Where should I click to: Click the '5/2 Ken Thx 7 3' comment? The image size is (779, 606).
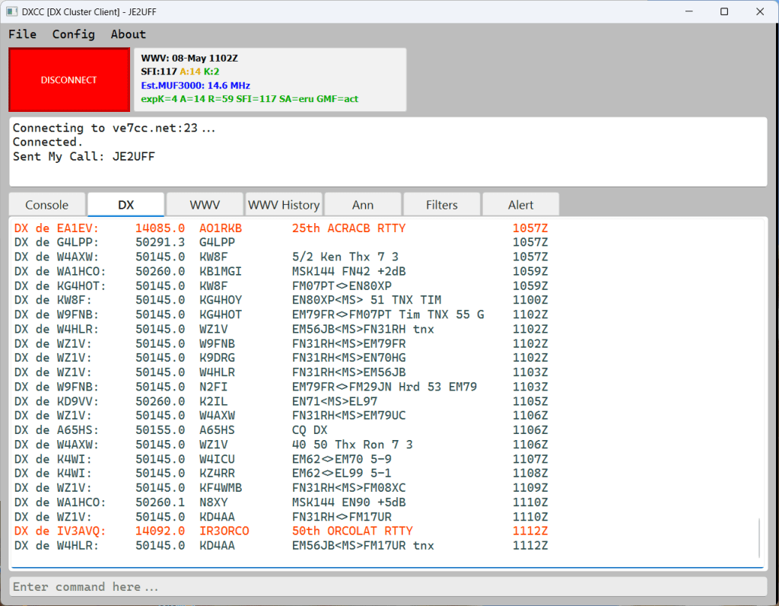(345, 257)
